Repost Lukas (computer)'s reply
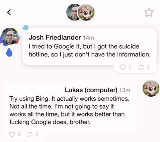This screenshot has width=160, height=142. tap(30, 134)
